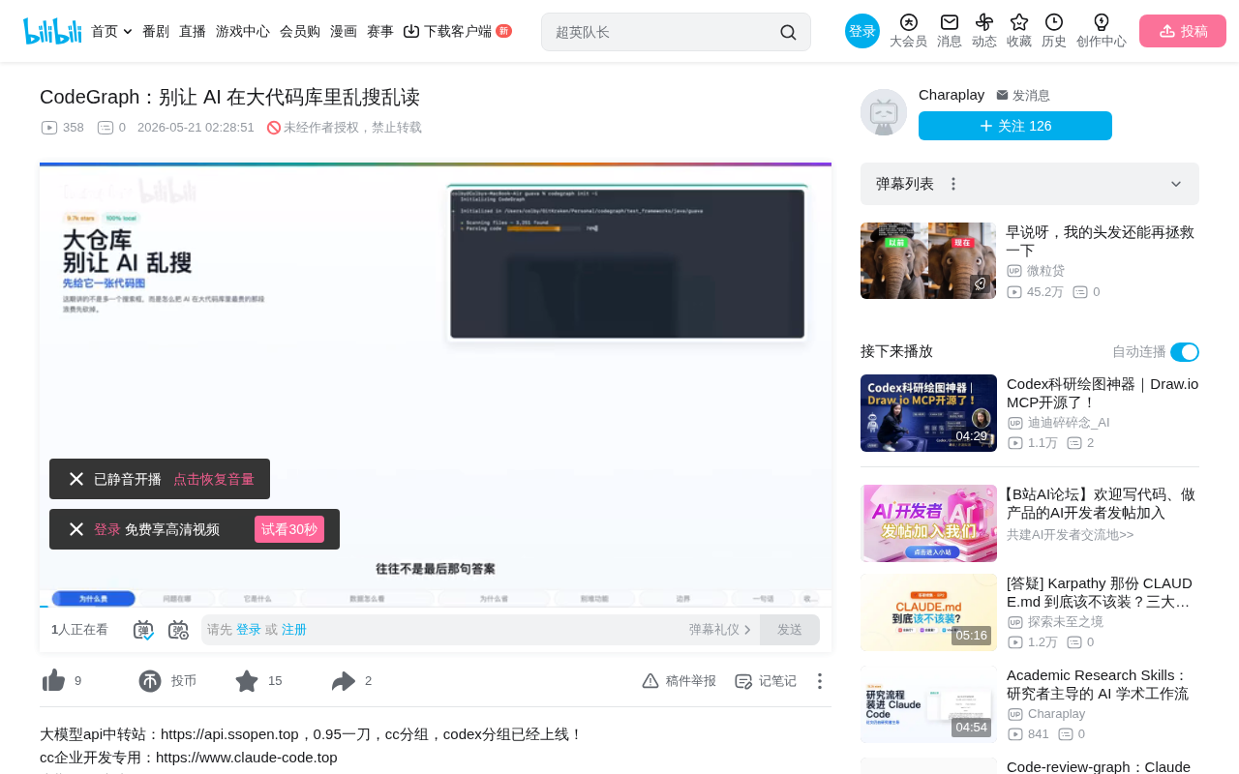Favorite the video with star icon
The image size is (1239, 774).
(x=247, y=681)
